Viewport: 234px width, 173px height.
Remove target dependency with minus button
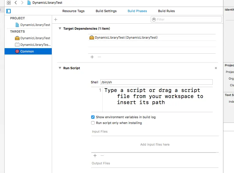tap(99, 57)
